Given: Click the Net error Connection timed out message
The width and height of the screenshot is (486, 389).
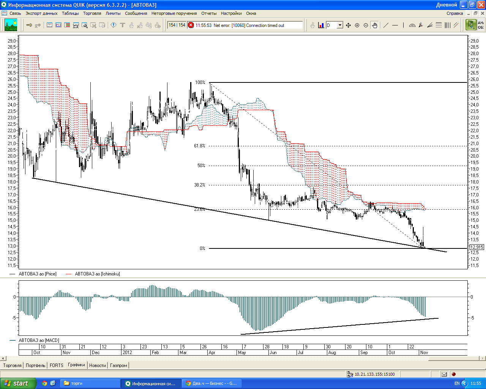Looking at the screenshot, I should click(x=249, y=25).
